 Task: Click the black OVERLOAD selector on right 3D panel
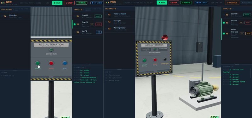[165, 59]
